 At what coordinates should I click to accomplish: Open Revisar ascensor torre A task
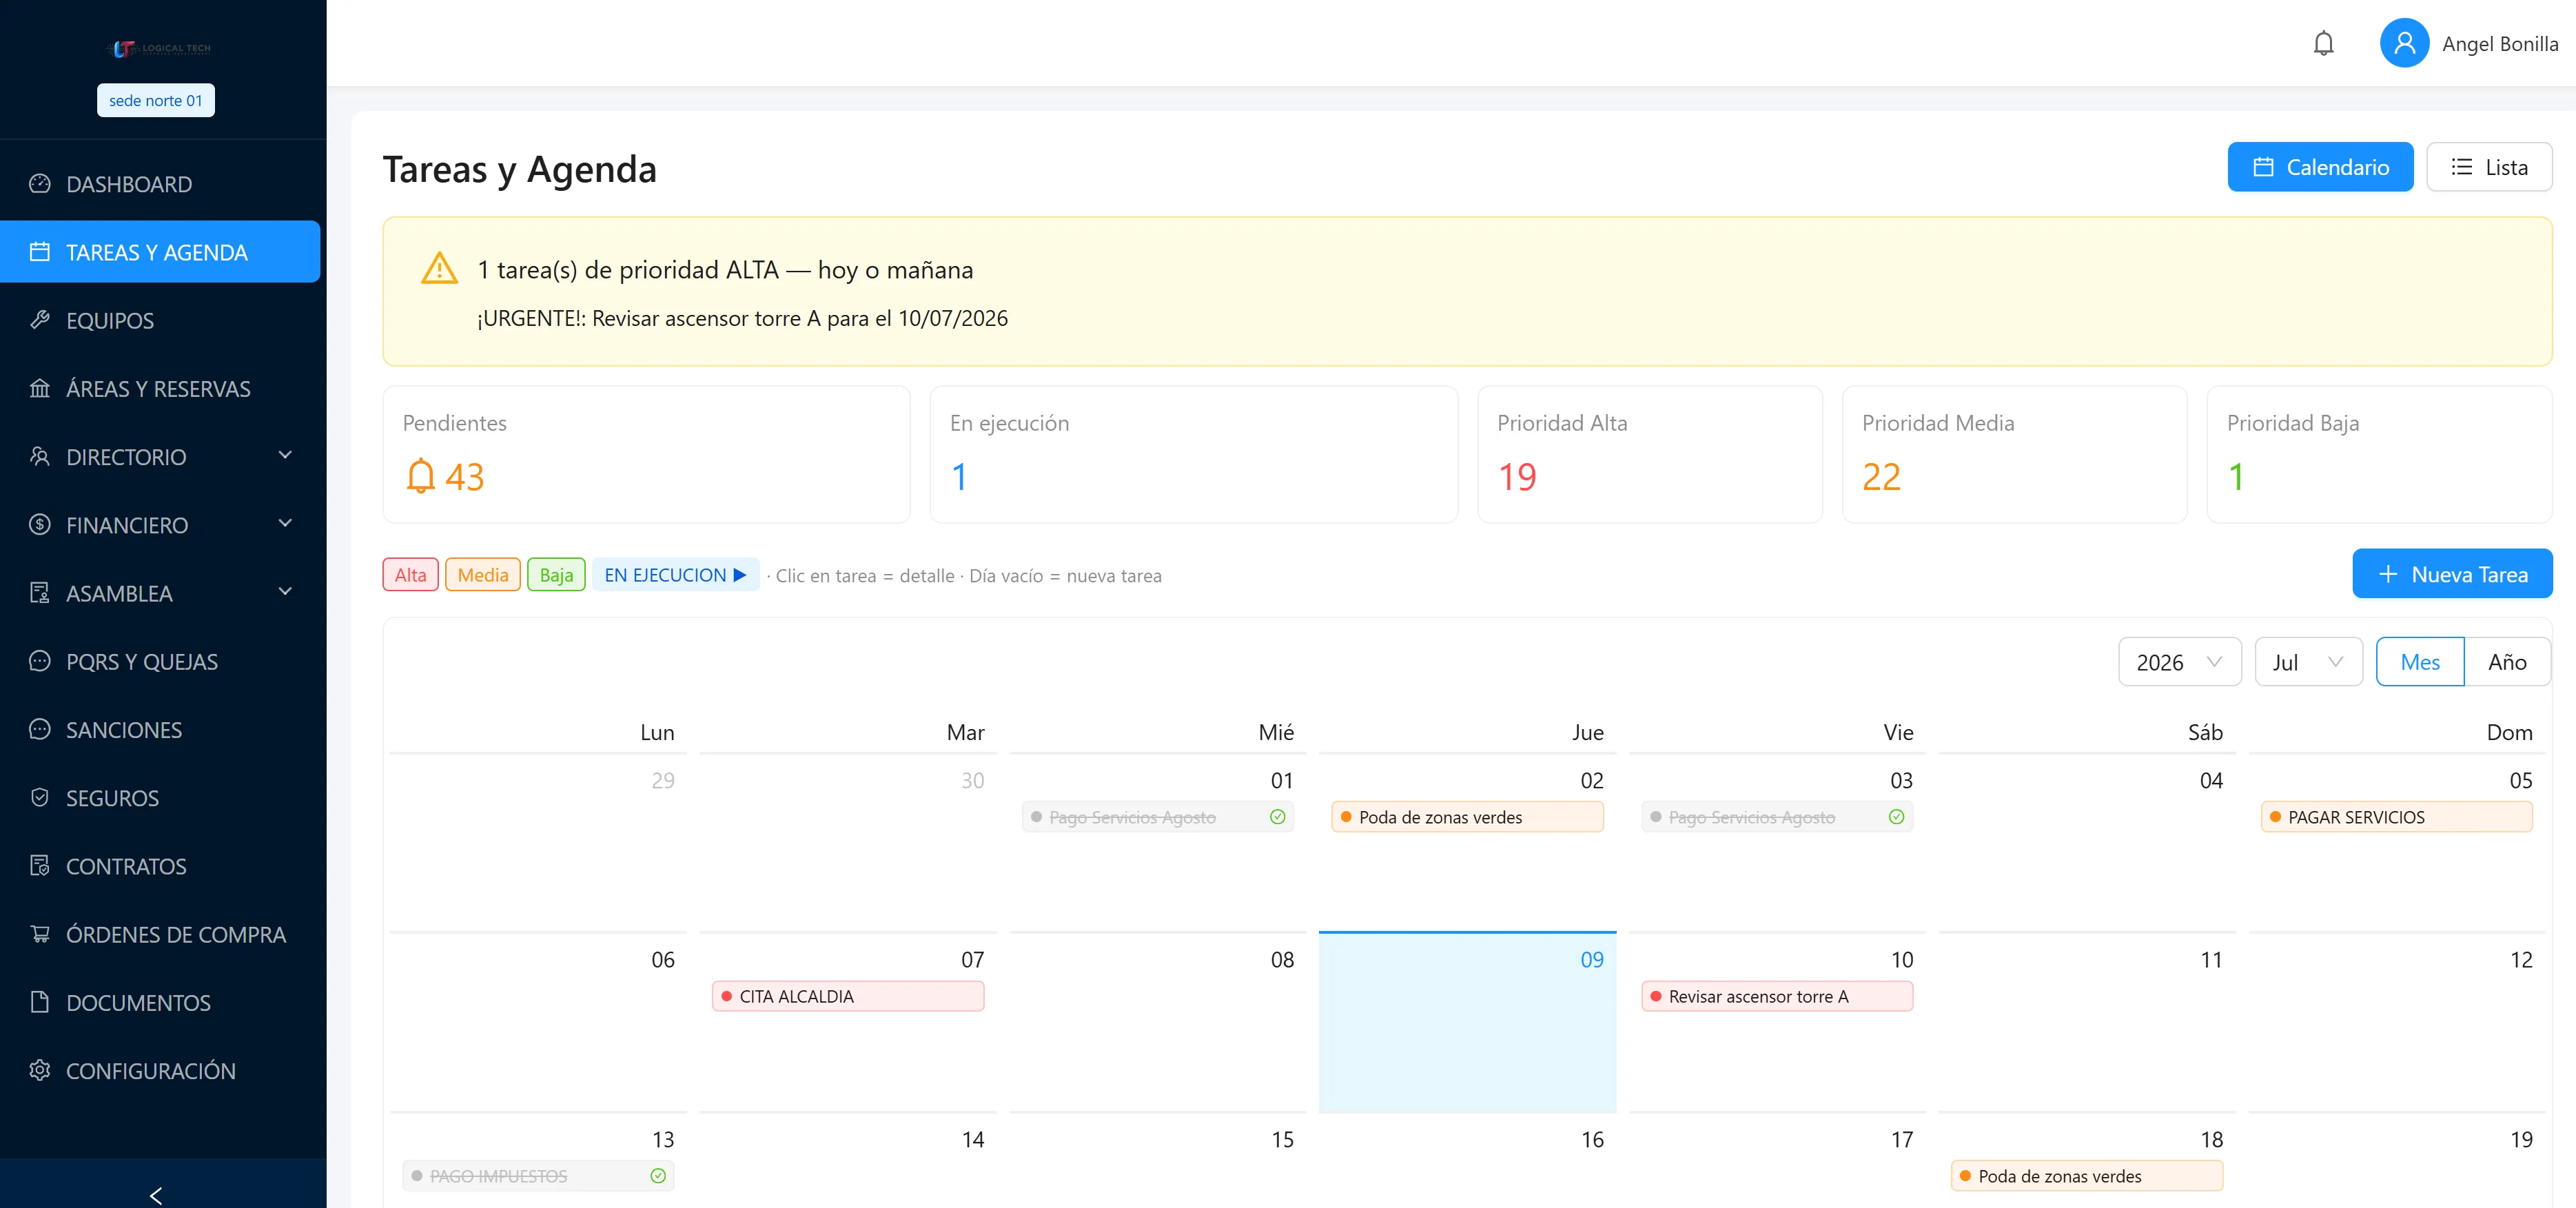pos(1776,996)
